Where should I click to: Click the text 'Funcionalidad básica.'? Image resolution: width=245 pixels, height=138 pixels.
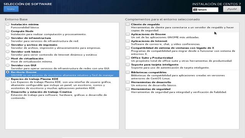point(25,28)
